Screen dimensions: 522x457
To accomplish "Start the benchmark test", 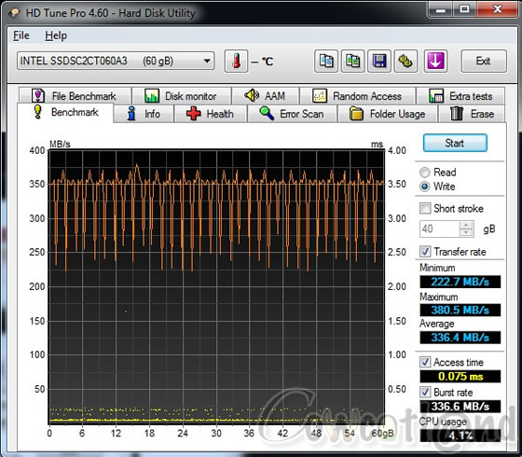I will click(x=455, y=143).
